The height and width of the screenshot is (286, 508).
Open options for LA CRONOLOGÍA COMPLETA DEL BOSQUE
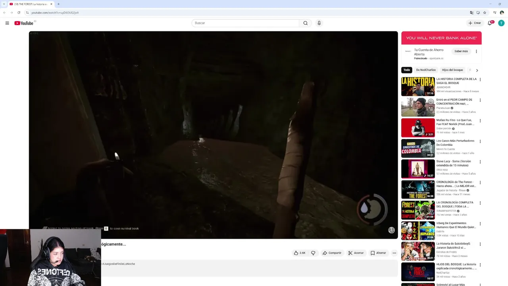480,203
